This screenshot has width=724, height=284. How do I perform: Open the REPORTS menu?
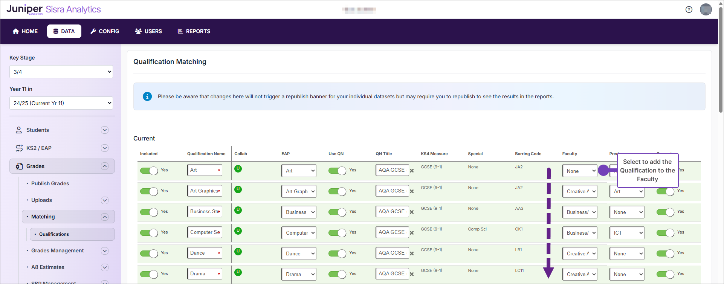tap(194, 31)
